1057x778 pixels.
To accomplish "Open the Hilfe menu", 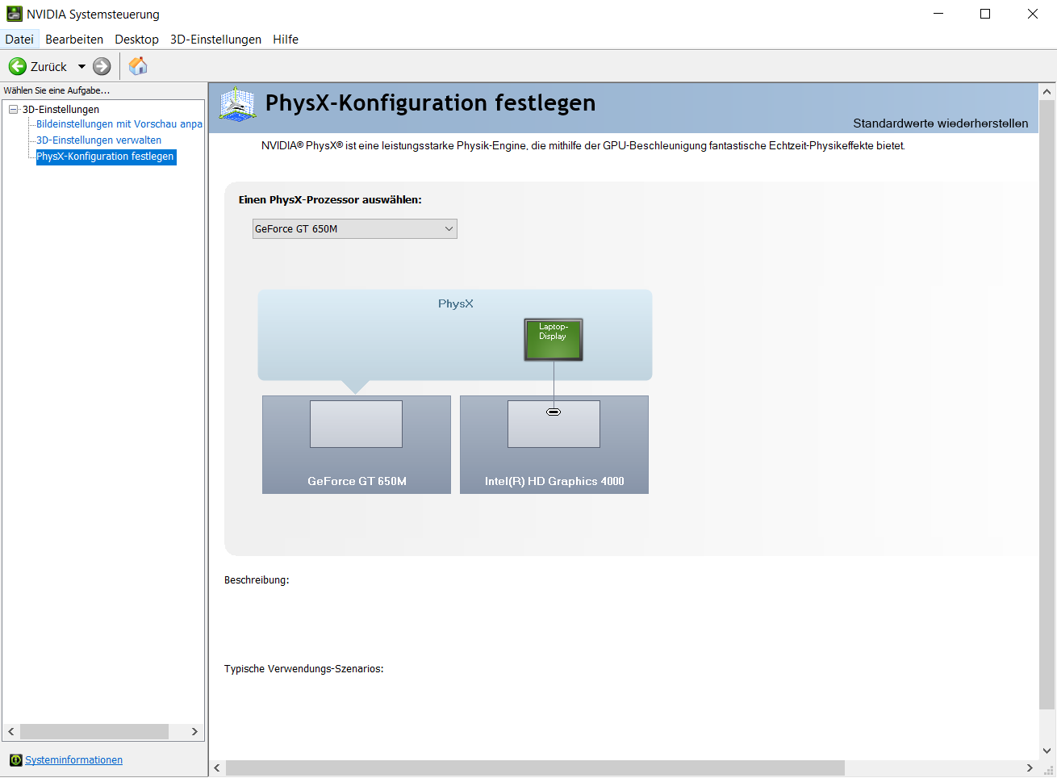I will coord(286,39).
